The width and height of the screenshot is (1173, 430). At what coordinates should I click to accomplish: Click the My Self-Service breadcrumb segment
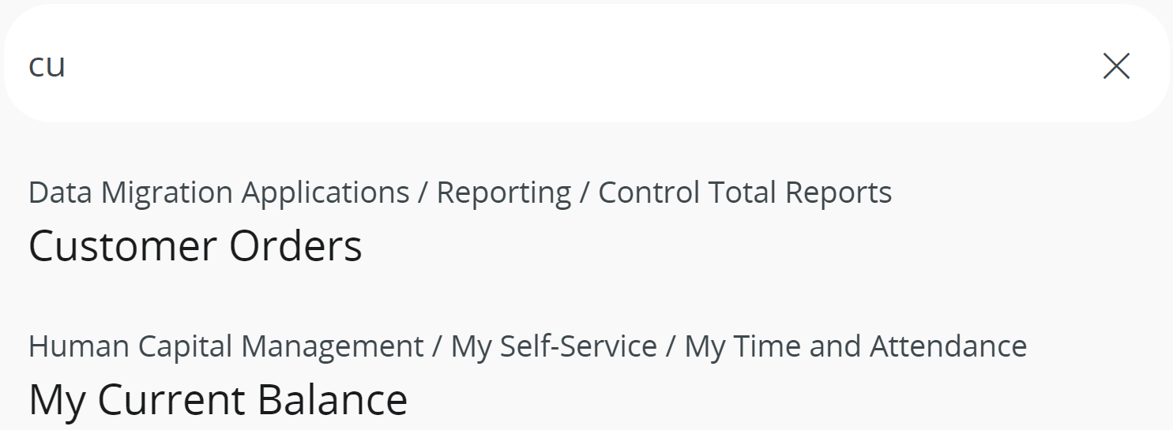(554, 346)
